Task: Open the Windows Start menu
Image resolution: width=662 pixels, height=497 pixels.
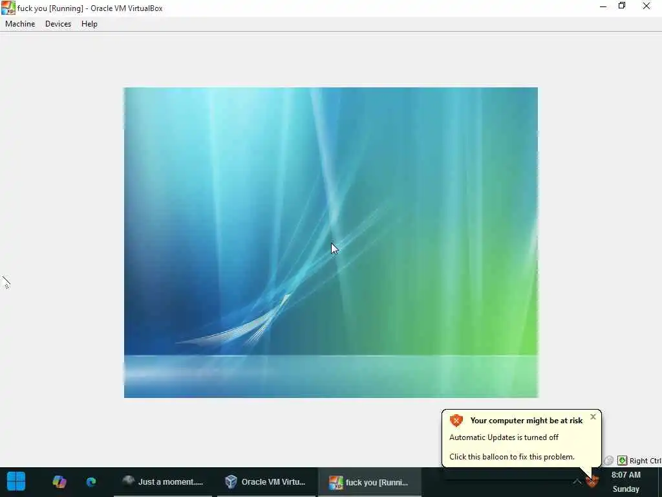Action: coord(16,481)
